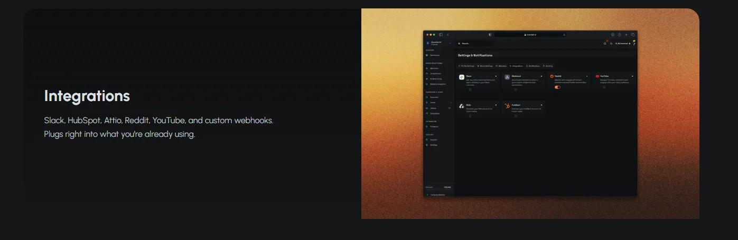Image resolution: width=738 pixels, height=240 pixels.
Task: Click the browser sidebar toggle icon
Action: tap(441, 35)
